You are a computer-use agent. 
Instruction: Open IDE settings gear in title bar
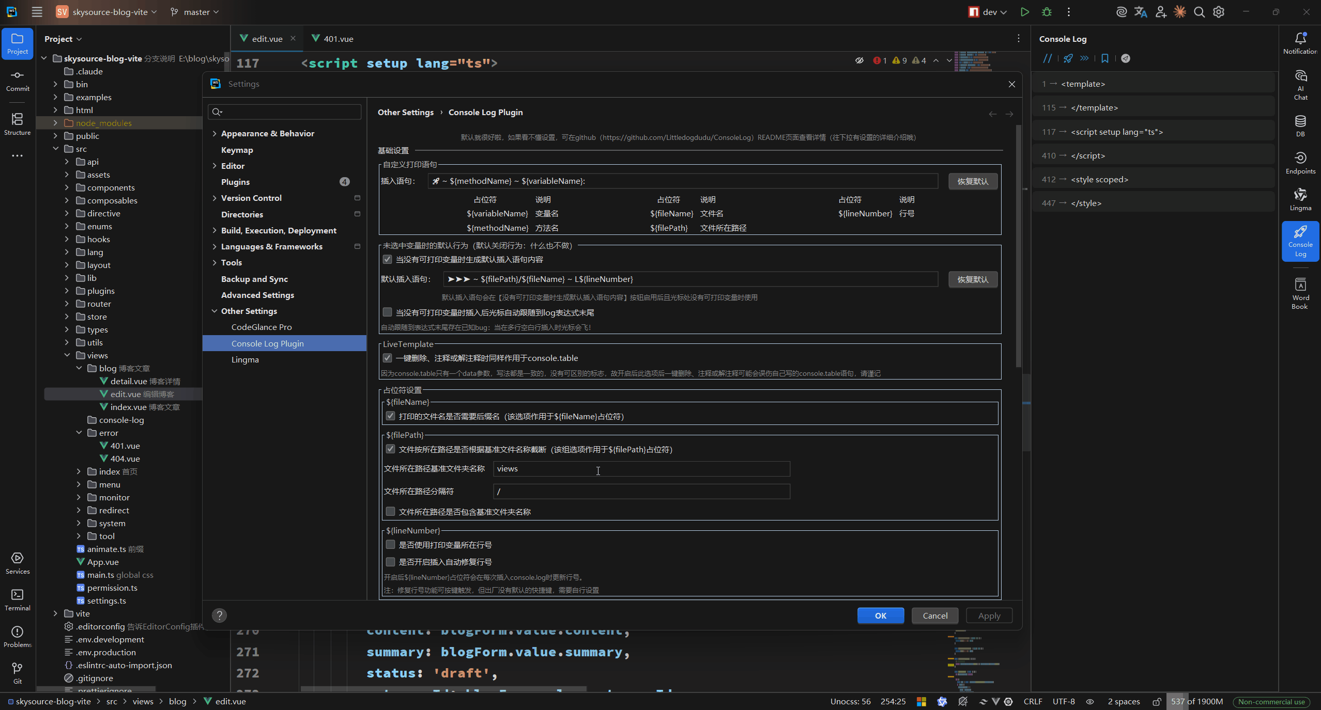click(1219, 12)
